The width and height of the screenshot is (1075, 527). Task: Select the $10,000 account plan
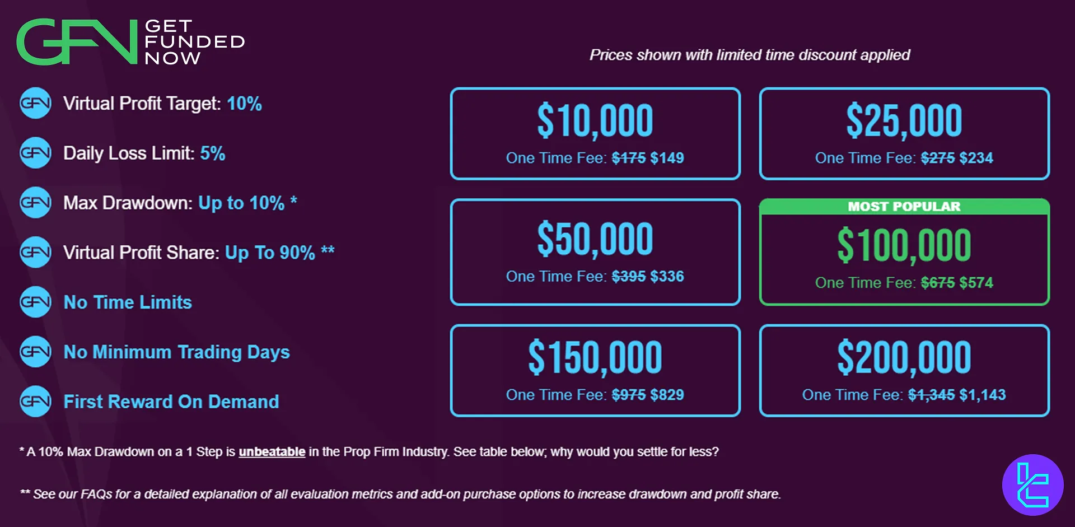tap(595, 134)
